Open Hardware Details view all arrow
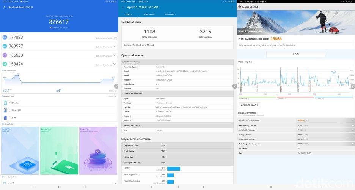This screenshot has width=355, height=190. pyautogui.click(x=115, y=97)
